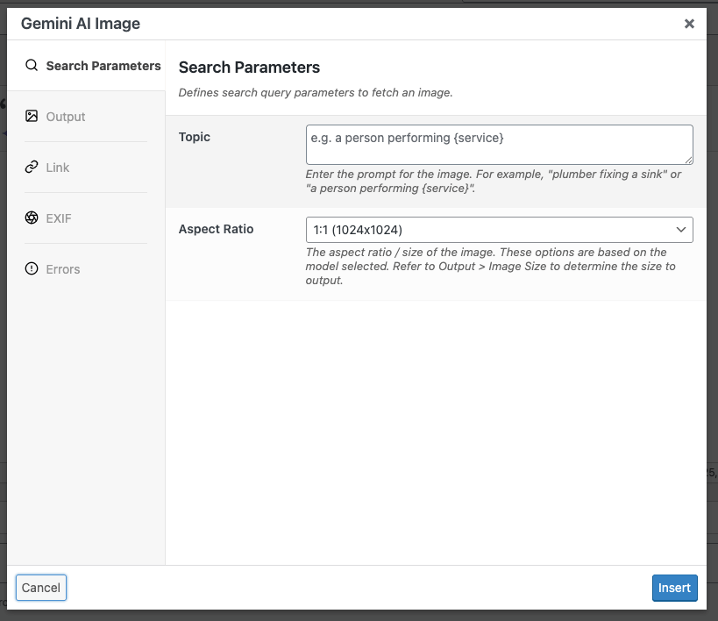
Task: Dismiss the dialog using the X icon
Action: point(689,24)
